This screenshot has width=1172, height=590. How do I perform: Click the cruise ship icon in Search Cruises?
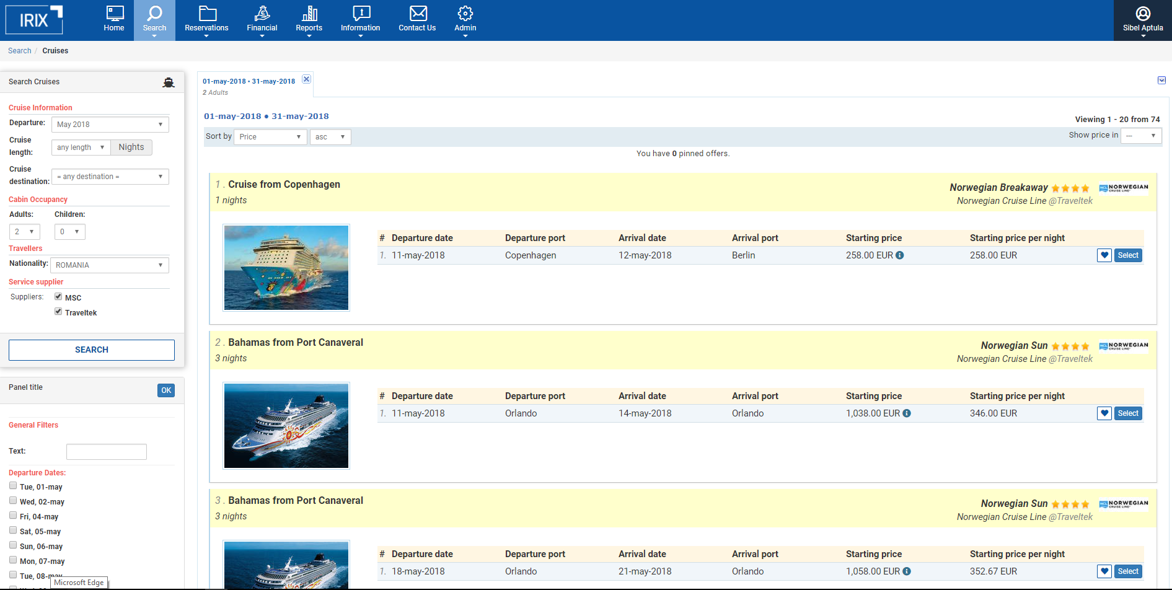tap(169, 82)
